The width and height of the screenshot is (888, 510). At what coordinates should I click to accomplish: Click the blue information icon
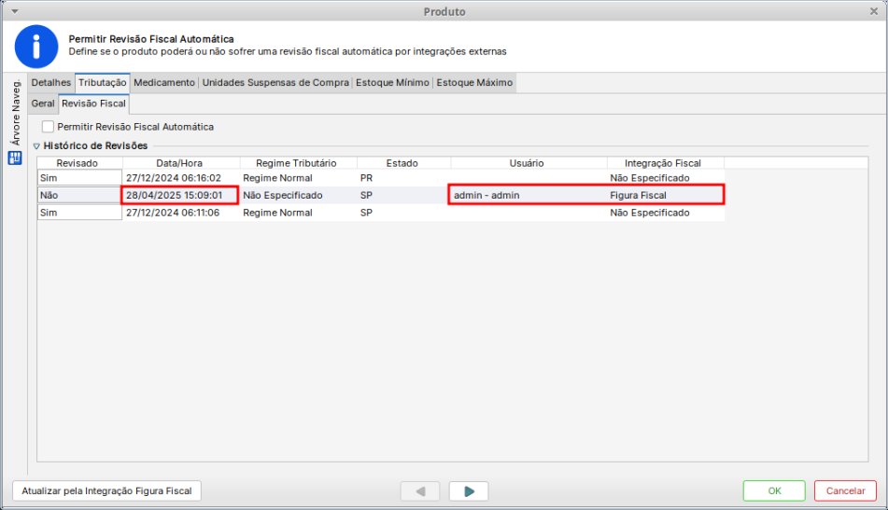(x=36, y=46)
